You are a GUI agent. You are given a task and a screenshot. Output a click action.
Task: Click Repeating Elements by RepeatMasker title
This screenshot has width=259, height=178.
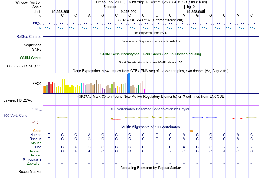click(150, 168)
